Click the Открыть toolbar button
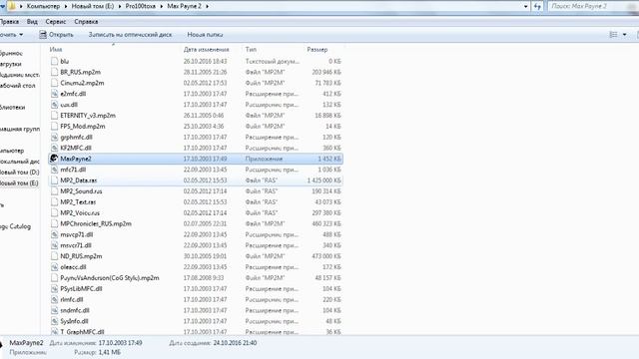Image resolution: width=639 pixels, height=359 pixels. tap(57, 35)
